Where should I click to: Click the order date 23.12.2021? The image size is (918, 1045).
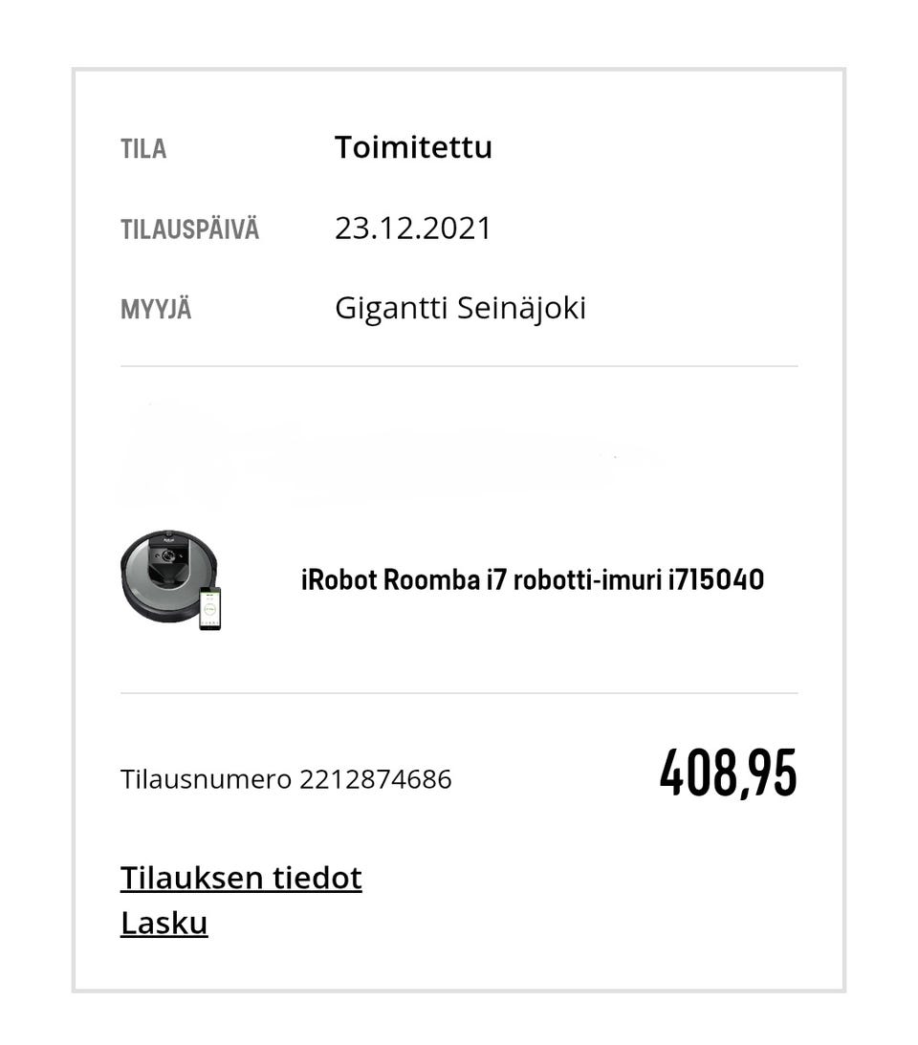(412, 229)
